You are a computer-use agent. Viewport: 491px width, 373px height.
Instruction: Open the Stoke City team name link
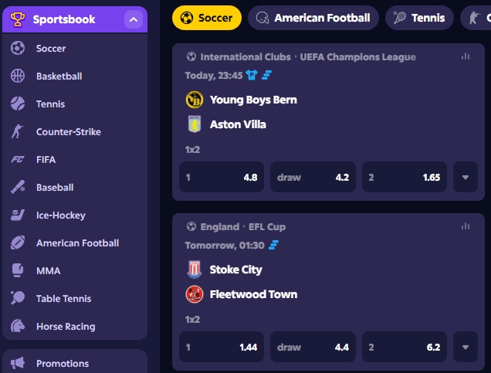pyautogui.click(x=235, y=270)
